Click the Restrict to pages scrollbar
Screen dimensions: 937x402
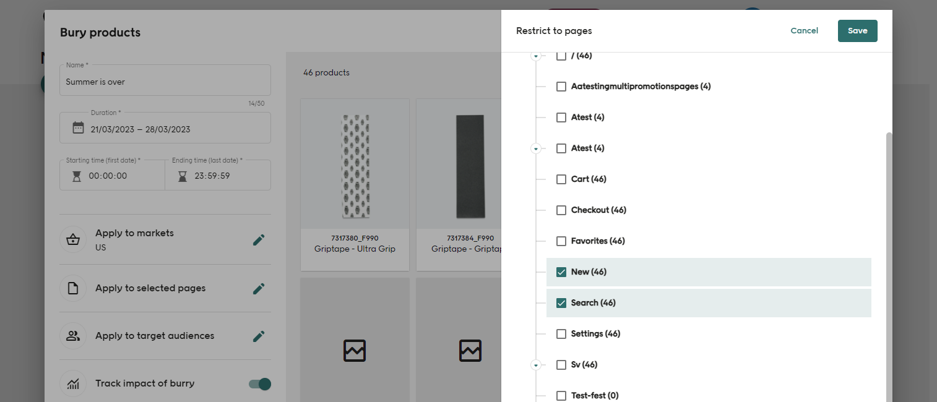pos(889,266)
